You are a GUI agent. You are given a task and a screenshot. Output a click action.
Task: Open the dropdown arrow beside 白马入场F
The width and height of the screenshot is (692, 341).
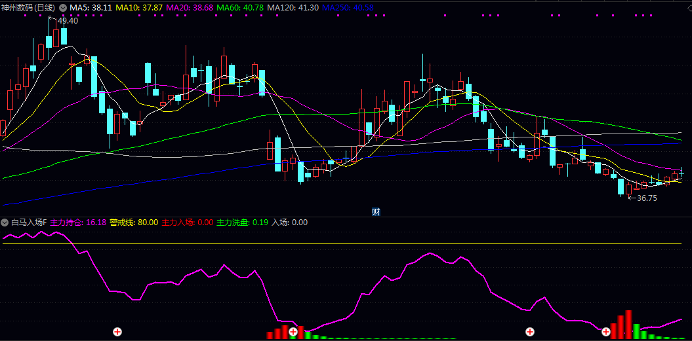[x=5, y=223]
